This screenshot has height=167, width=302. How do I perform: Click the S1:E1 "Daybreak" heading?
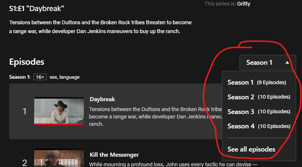(37, 9)
